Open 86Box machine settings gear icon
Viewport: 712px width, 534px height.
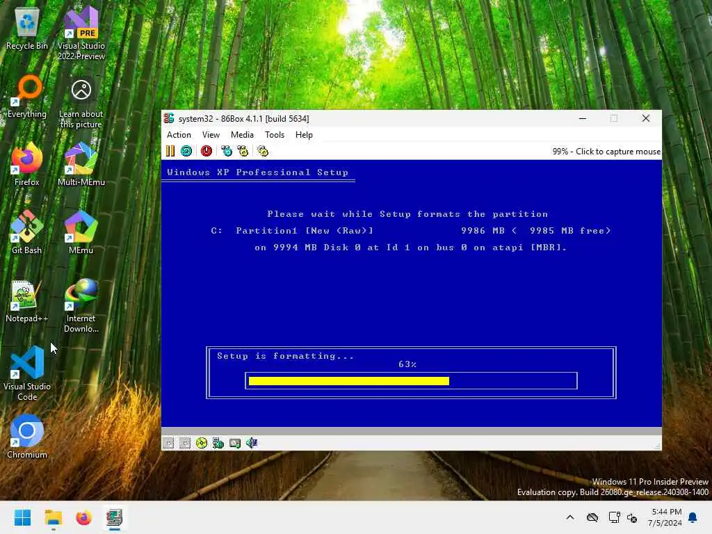pyautogui.click(x=263, y=151)
